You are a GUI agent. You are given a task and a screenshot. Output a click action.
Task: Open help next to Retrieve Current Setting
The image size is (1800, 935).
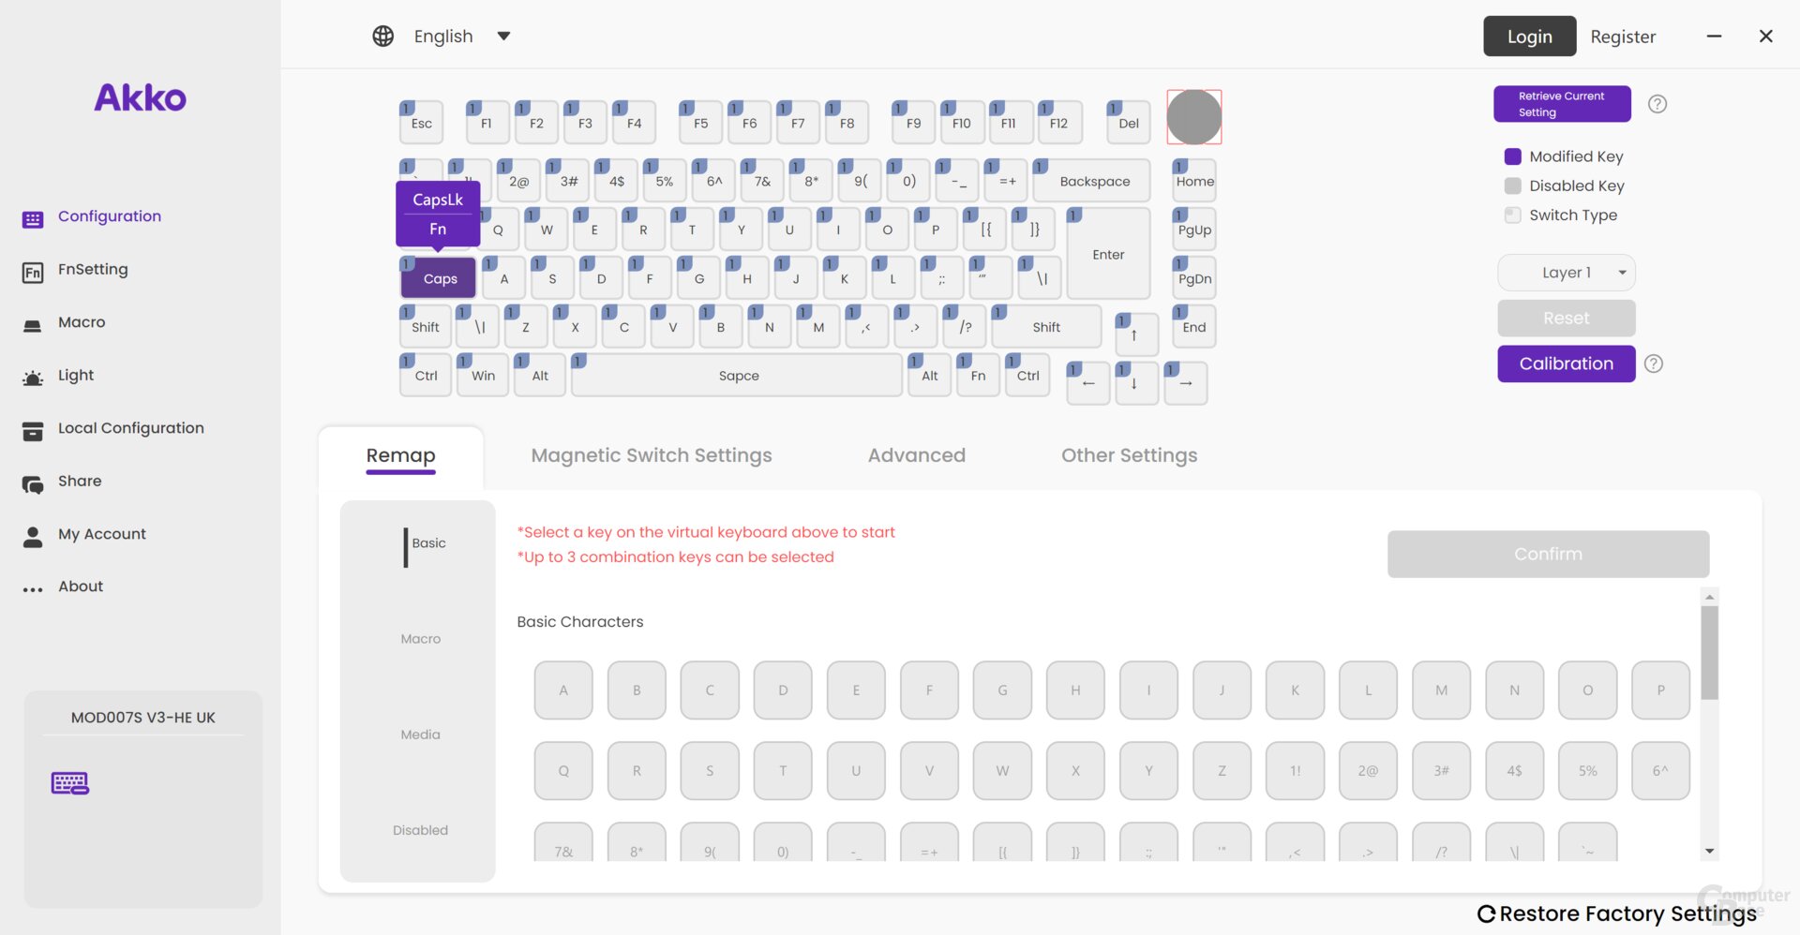pyautogui.click(x=1657, y=103)
